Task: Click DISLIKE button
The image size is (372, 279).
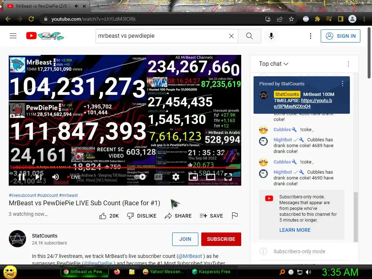Action: click(x=142, y=216)
